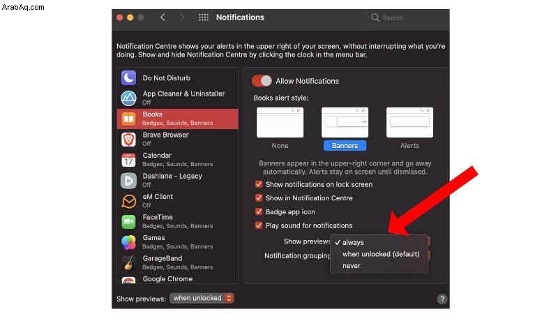Screen dimensions: 558x314
Task: Select the None alert style thumbnail
Action: 280,123
